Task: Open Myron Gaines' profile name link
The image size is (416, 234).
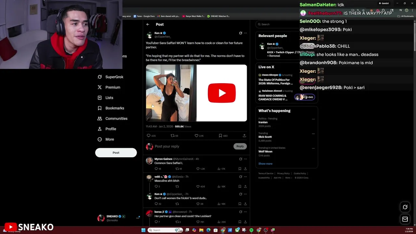Action: (x=163, y=159)
